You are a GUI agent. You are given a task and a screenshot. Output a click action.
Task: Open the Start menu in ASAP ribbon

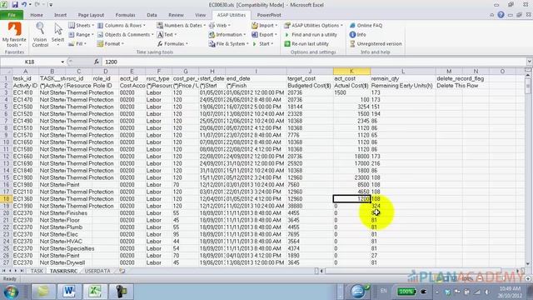[262, 44]
